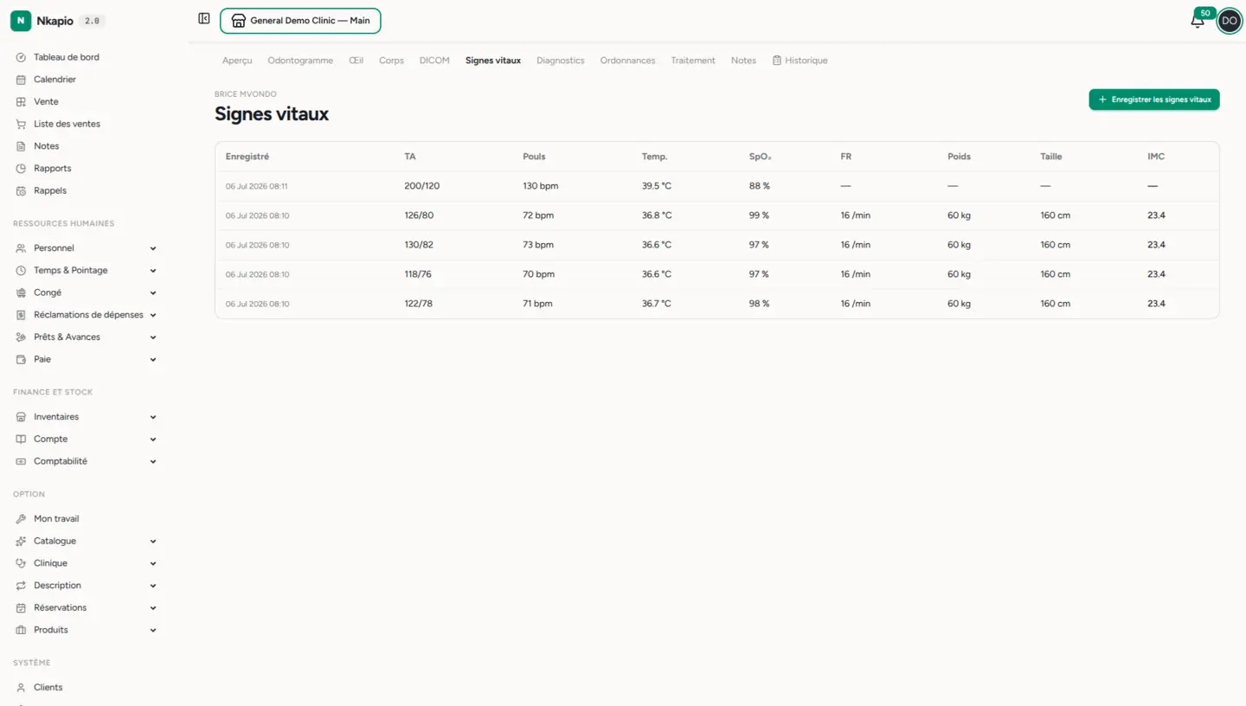The height and width of the screenshot is (706, 1246).
Task: Click the Rapports chart icon
Action: click(x=21, y=169)
